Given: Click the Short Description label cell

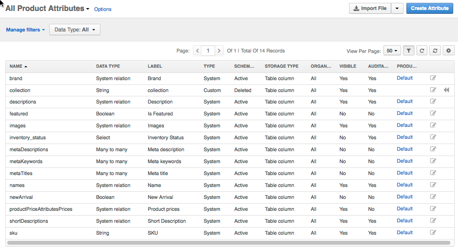Looking at the screenshot, I should [166, 221].
